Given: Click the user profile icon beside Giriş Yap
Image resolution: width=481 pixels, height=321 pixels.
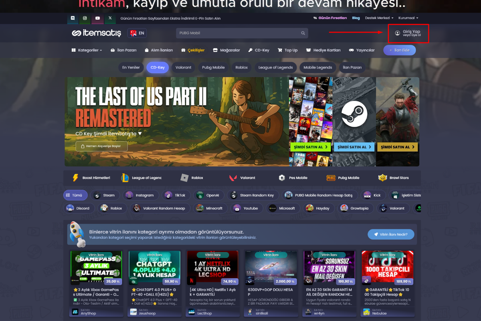Looking at the screenshot, I should [x=397, y=33].
